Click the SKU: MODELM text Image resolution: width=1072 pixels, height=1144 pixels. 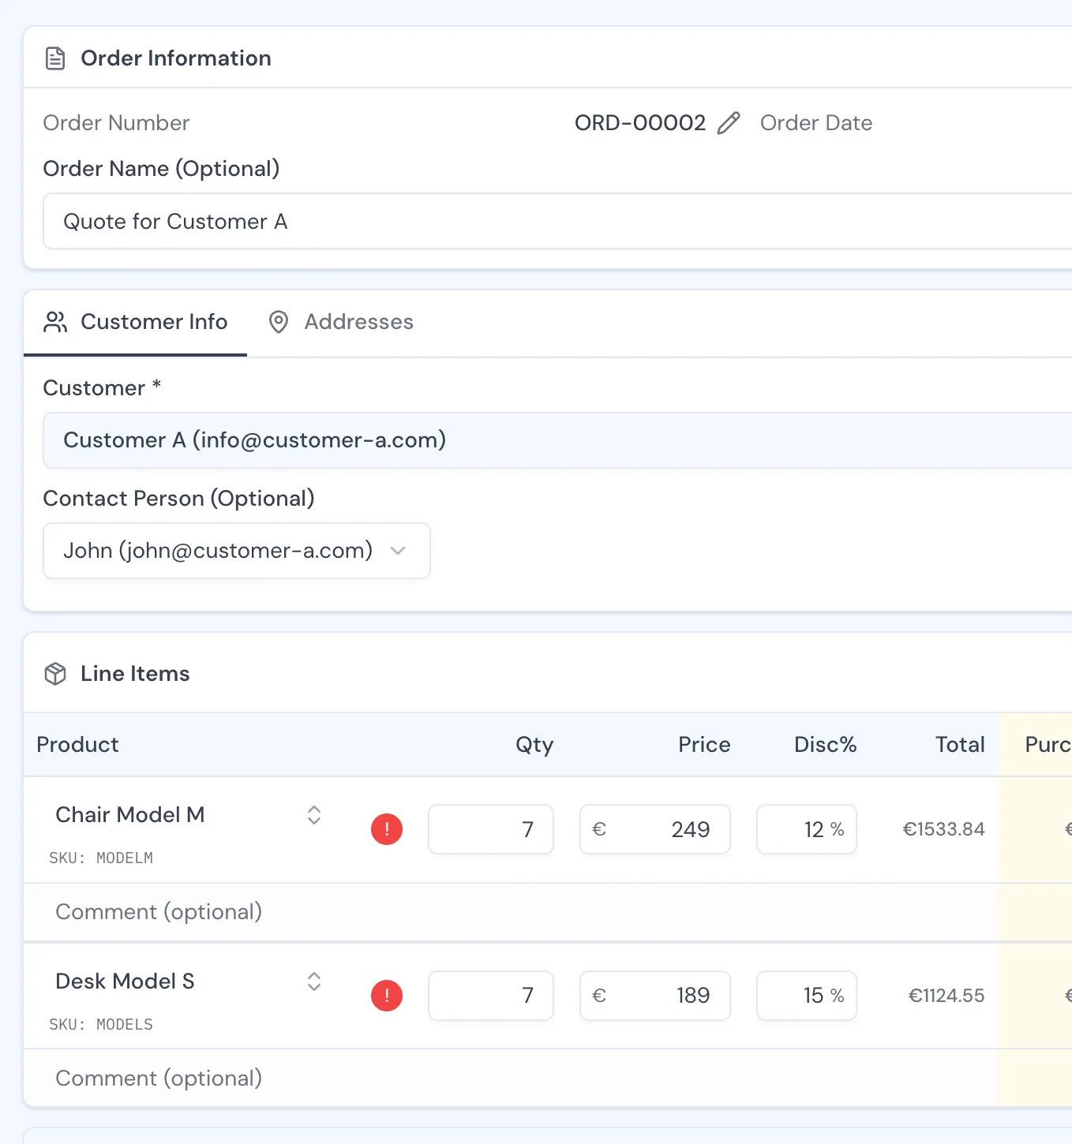coord(101,858)
